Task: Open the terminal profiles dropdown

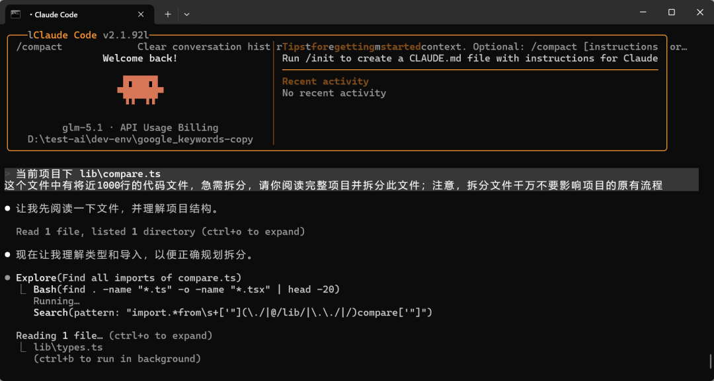Action: [186, 15]
